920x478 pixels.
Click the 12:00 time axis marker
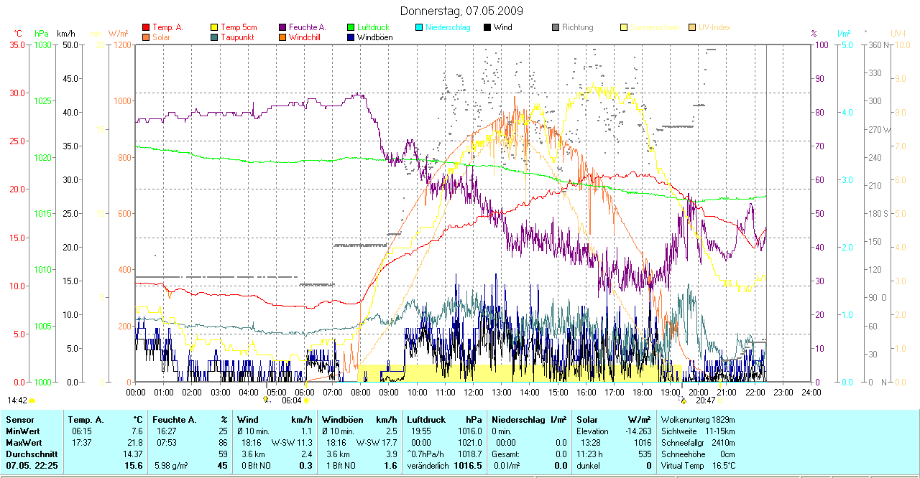(474, 393)
